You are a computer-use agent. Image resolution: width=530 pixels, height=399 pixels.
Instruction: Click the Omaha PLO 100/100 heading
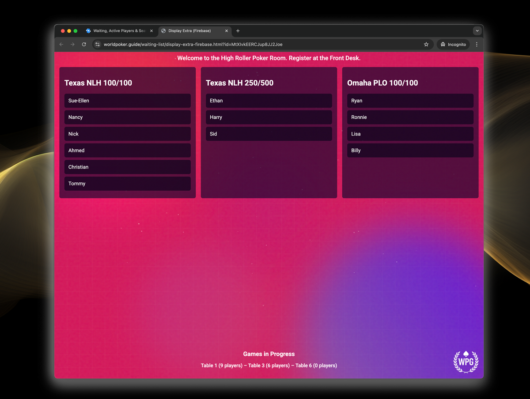[382, 83]
